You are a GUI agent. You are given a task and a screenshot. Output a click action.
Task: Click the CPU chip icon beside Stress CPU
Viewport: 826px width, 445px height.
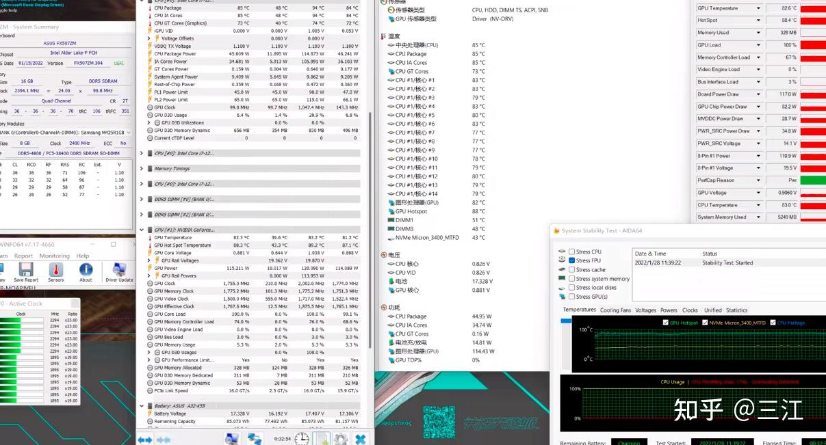pyautogui.click(x=563, y=252)
